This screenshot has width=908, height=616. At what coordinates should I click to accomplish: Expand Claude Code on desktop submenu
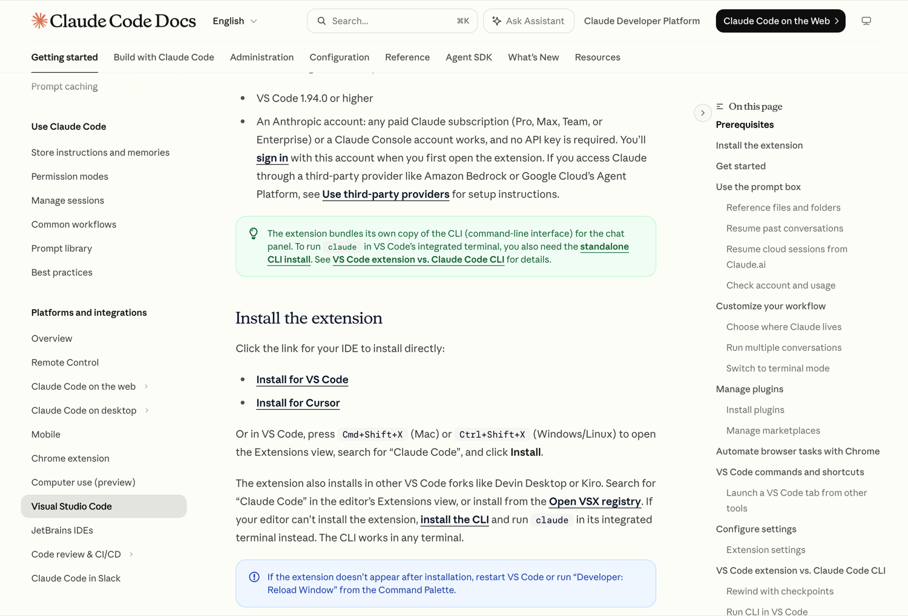(x=147, y=410)
